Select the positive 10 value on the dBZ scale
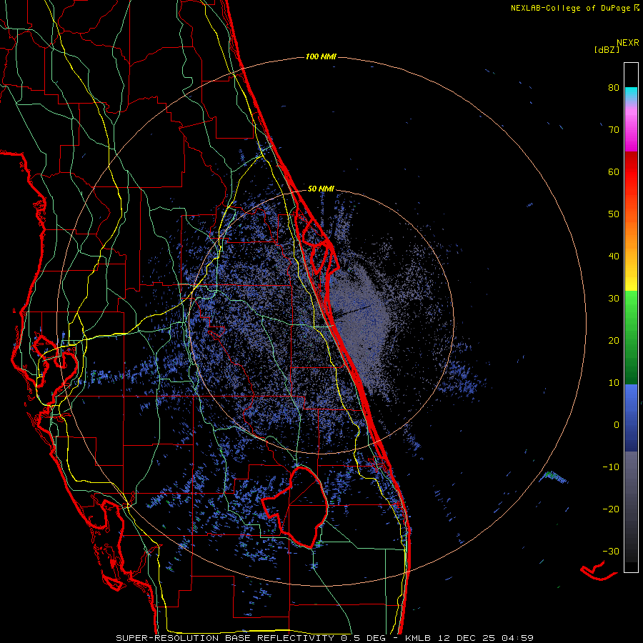 click(x=614, y=383)
